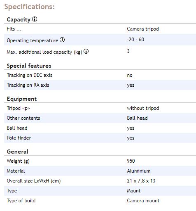Select the Specifications heading
The width and height of the screenshot is (196, 211).
click(x=30, y=7)
